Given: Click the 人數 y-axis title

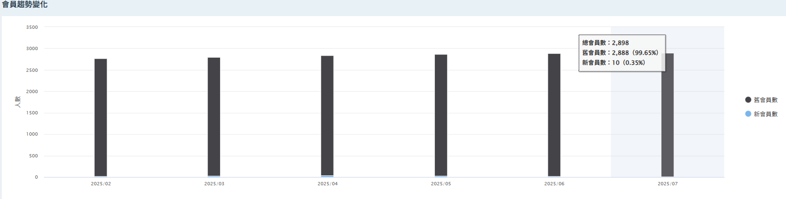Looking at the screenshot, I should click(x=18, y=102).
